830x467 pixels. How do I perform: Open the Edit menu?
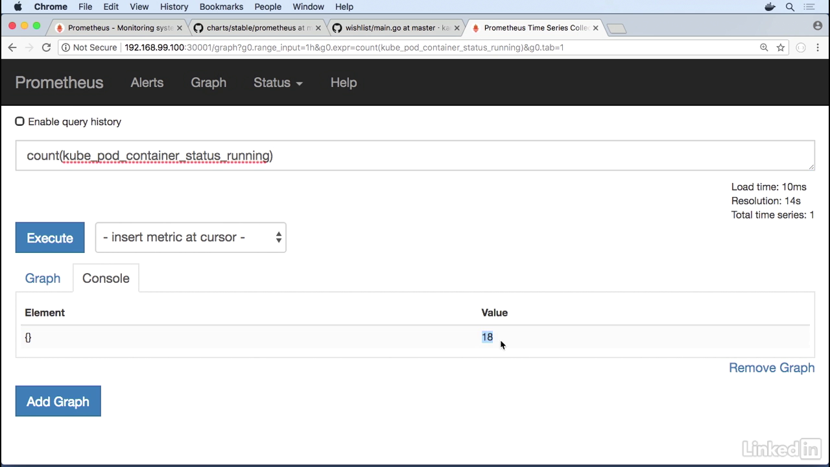111,6
